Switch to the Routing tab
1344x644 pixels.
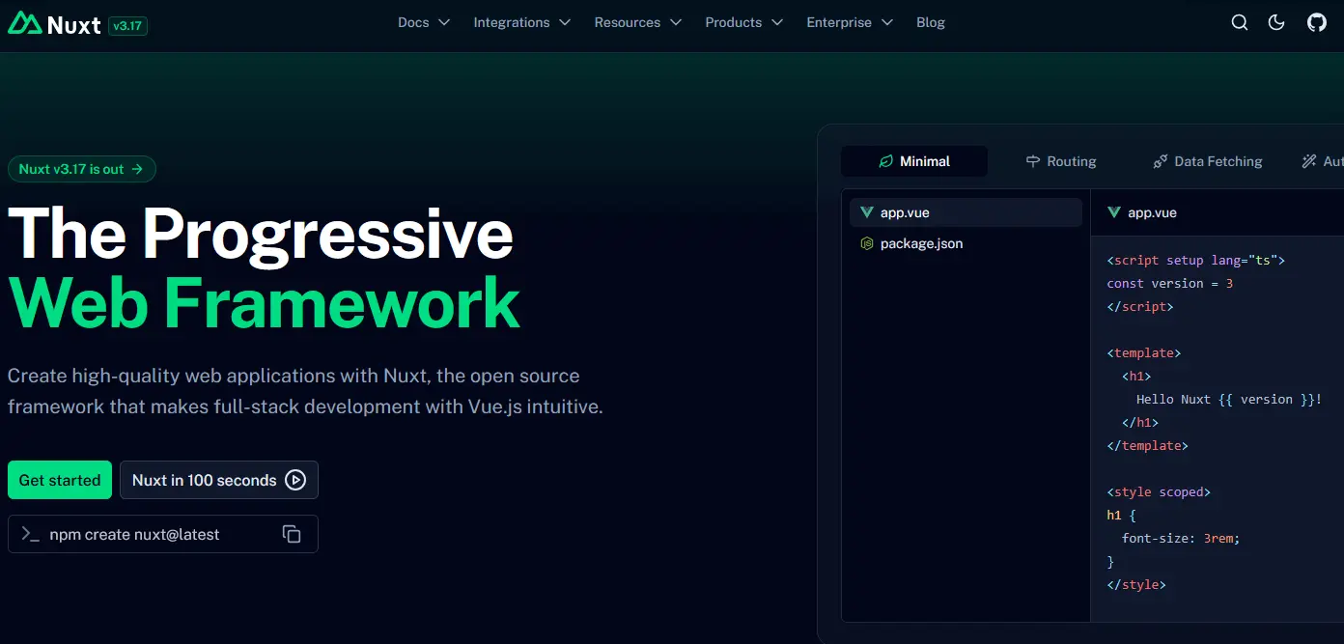1060,161
